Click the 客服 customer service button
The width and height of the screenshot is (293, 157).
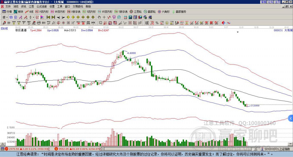coord(264,2)
